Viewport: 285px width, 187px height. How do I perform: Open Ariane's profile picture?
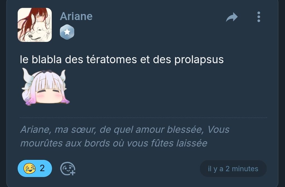pos(35,25)
